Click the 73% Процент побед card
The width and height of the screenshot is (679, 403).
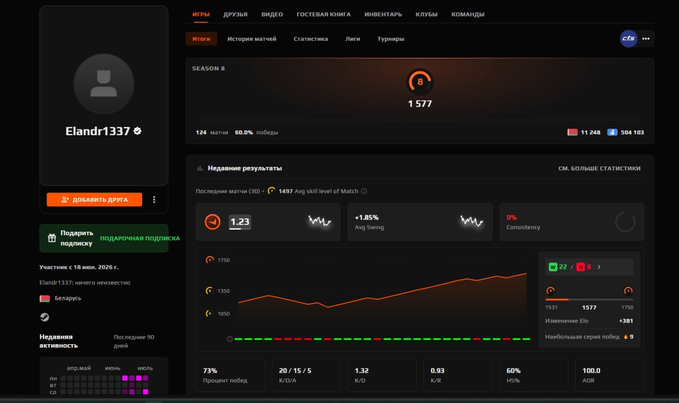(230, 375)
